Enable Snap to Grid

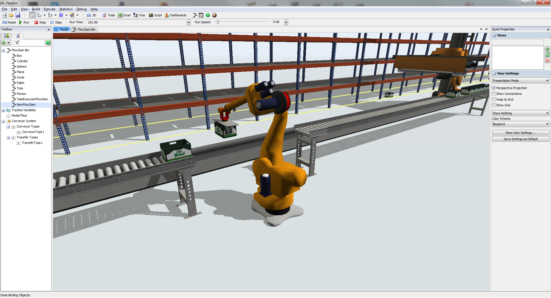point(494,99)
